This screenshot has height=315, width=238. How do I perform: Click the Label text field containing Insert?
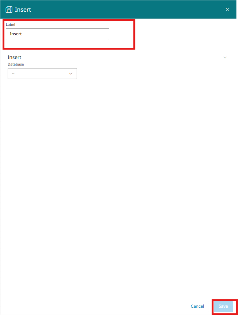57,34
